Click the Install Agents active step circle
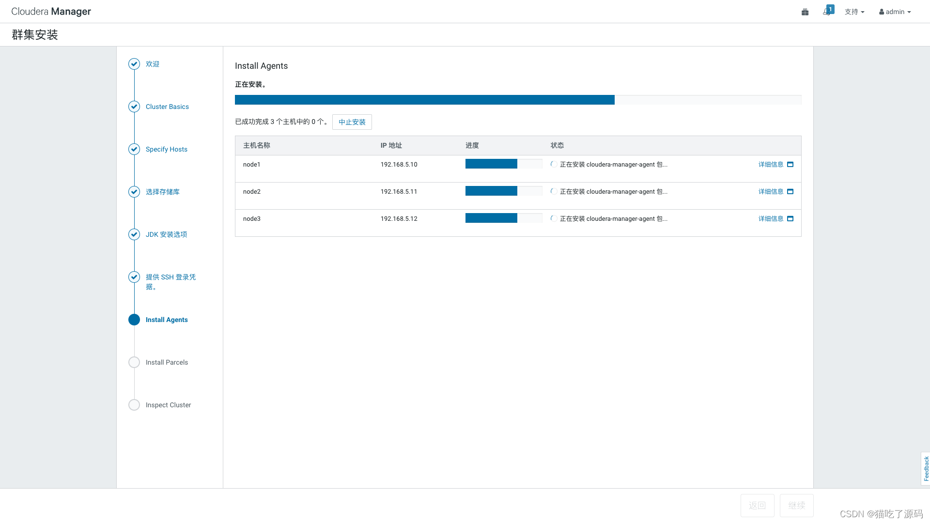Screen dimensions: 930x523 pyautogui.click(x=134, y=320)
